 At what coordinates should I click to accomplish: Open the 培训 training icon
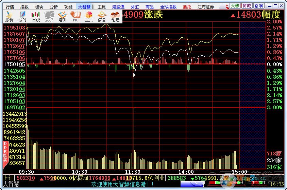tap(62, 16)
